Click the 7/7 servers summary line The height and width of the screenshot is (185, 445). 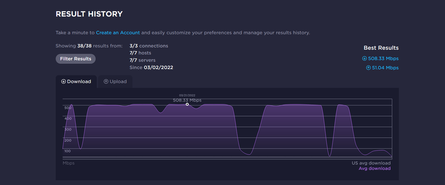coord(143,60)
